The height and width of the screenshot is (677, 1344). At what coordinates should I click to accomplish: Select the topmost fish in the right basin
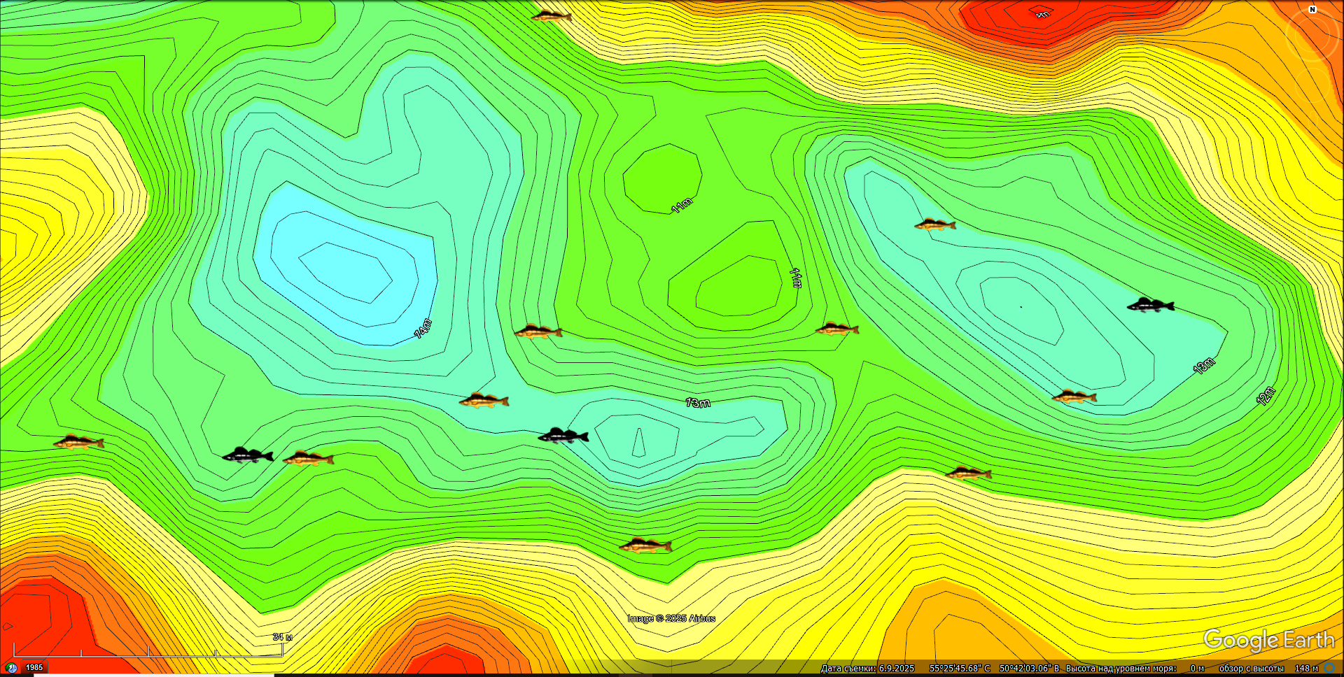click(x=934, y=225)
